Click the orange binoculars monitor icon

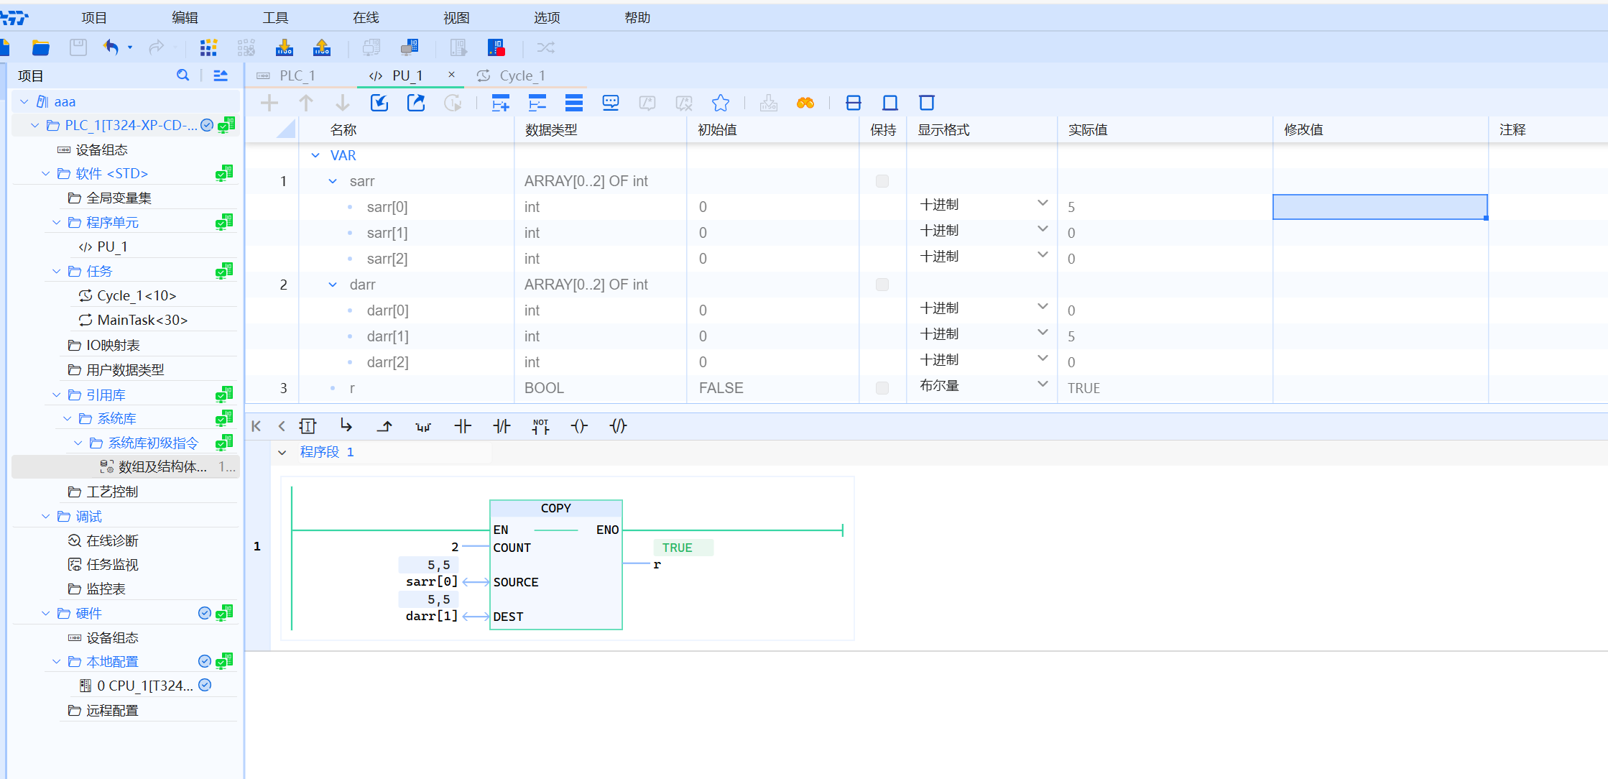805,103
